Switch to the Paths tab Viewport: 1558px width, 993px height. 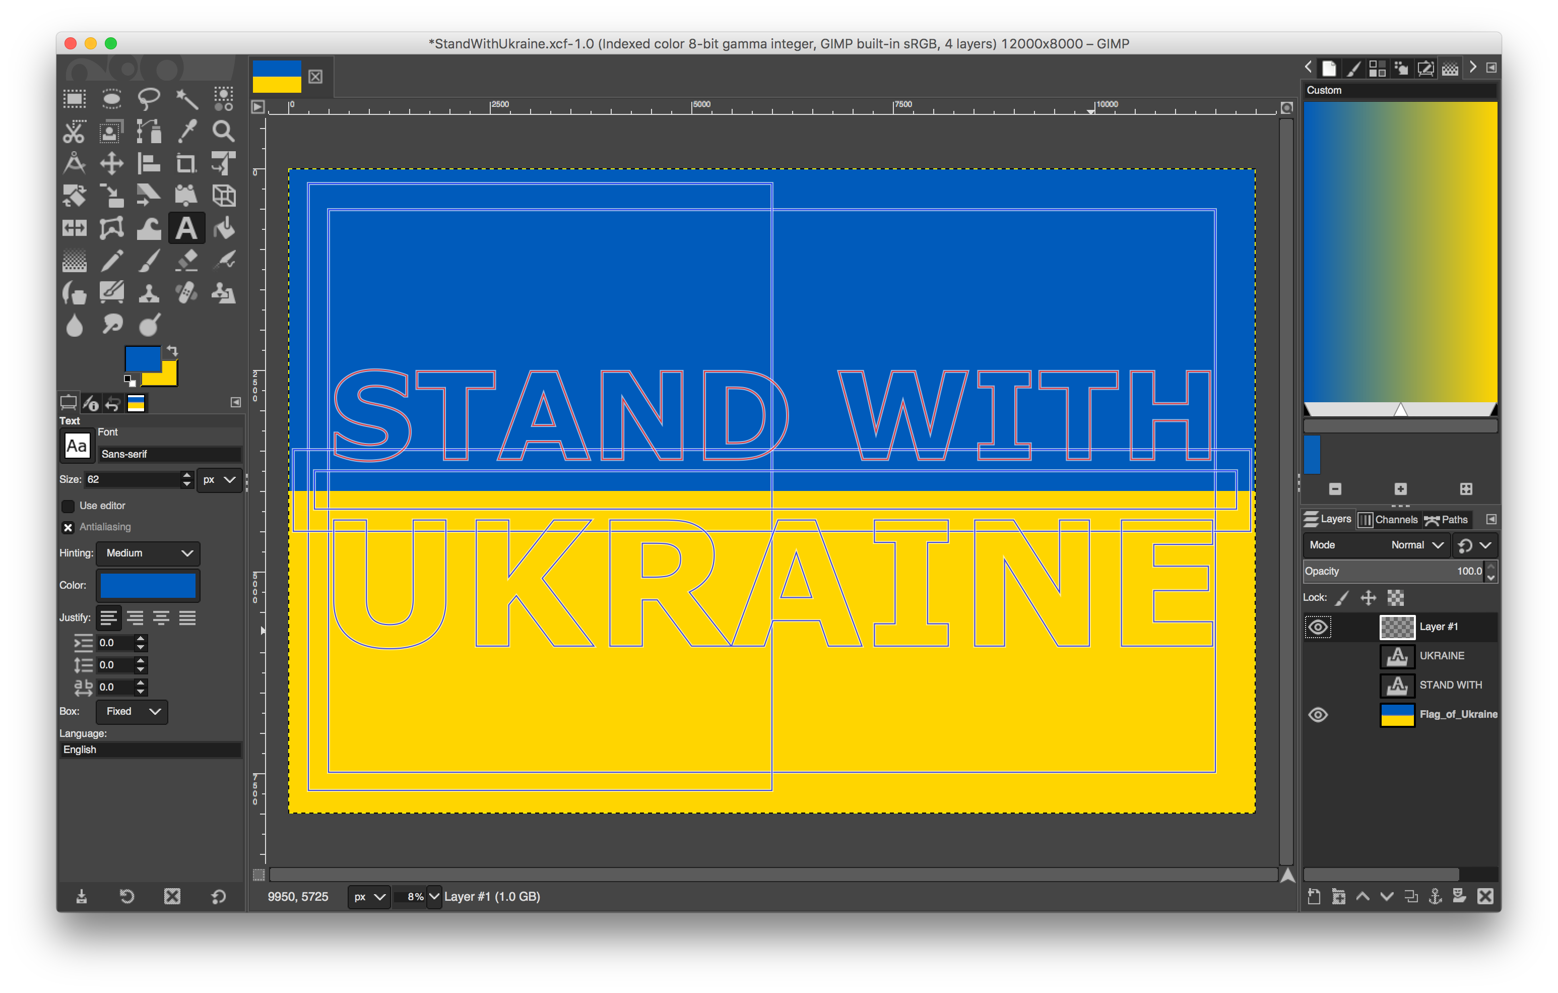[x=1447, y=519]
